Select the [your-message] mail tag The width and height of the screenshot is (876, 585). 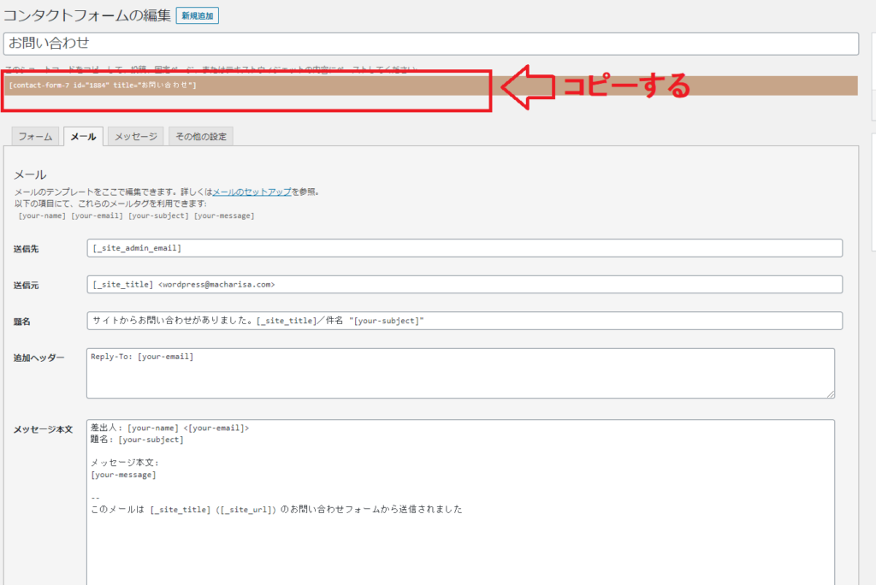(224, 216)
